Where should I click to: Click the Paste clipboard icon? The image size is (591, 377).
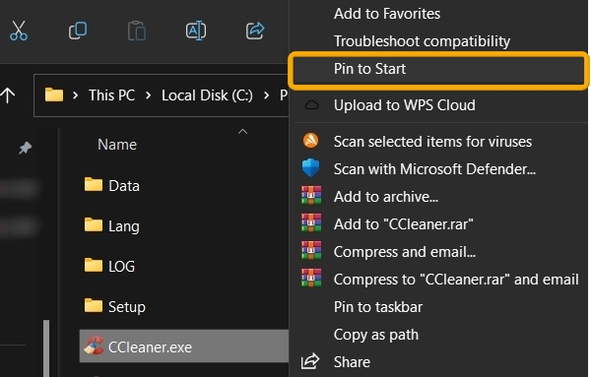click(137, 31)
